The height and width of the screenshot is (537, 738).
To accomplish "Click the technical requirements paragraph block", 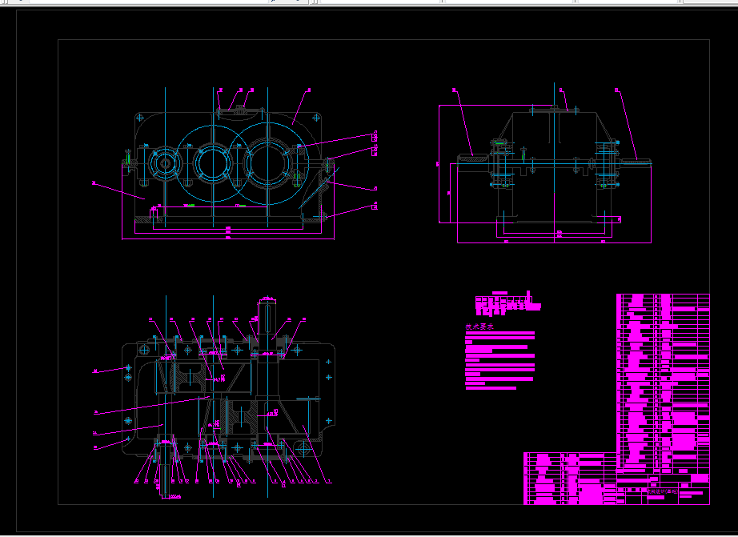I will (499, 360).
